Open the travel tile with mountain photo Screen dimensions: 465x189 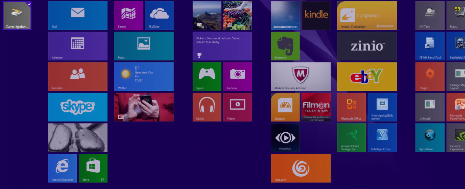207,15
